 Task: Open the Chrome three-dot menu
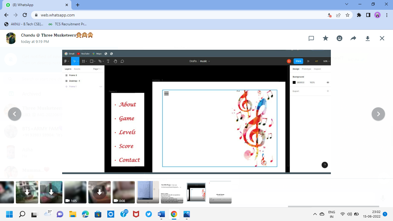[387, 15]
